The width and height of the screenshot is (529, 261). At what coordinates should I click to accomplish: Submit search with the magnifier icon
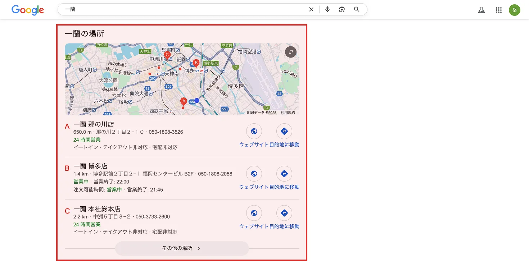pyautogui.click(x=357, y=9)
